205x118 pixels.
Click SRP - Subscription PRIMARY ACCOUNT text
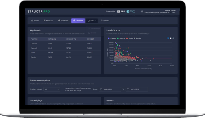click(x=160, y=13)
